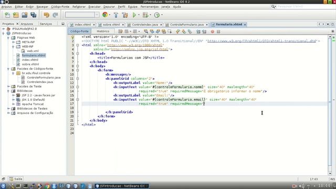
Task: Switch to the ControleFormulario.java tab
Action: coord(187,25)
